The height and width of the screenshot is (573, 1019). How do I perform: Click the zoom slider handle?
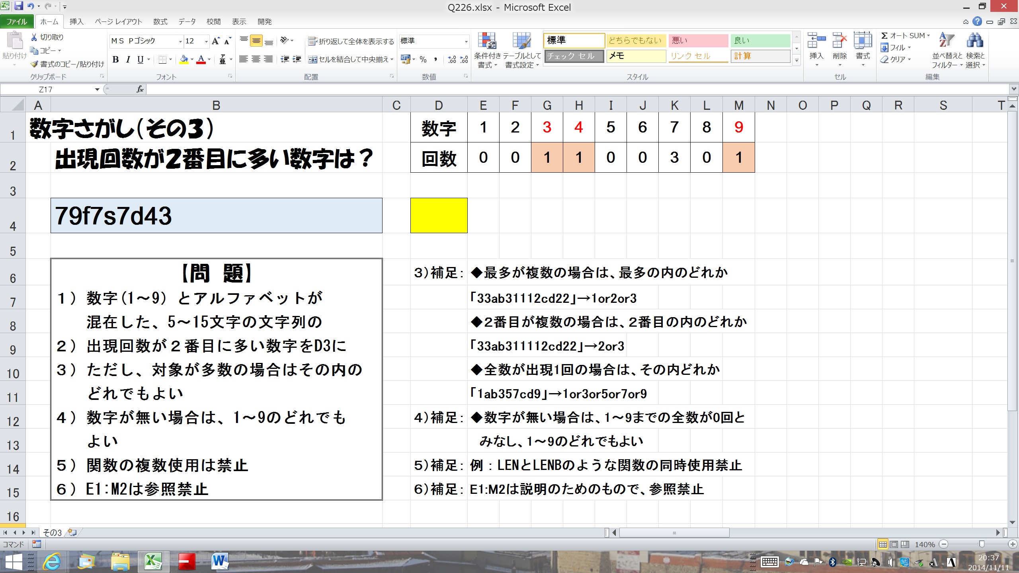tap(982, 544)
